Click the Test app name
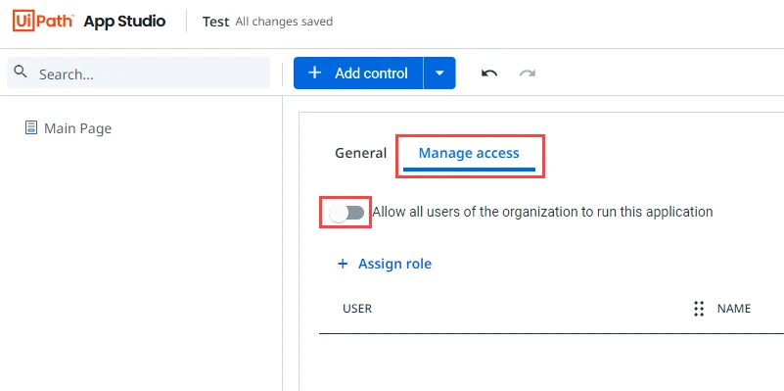This screenshot has height=391, width=784. [215, 22]
